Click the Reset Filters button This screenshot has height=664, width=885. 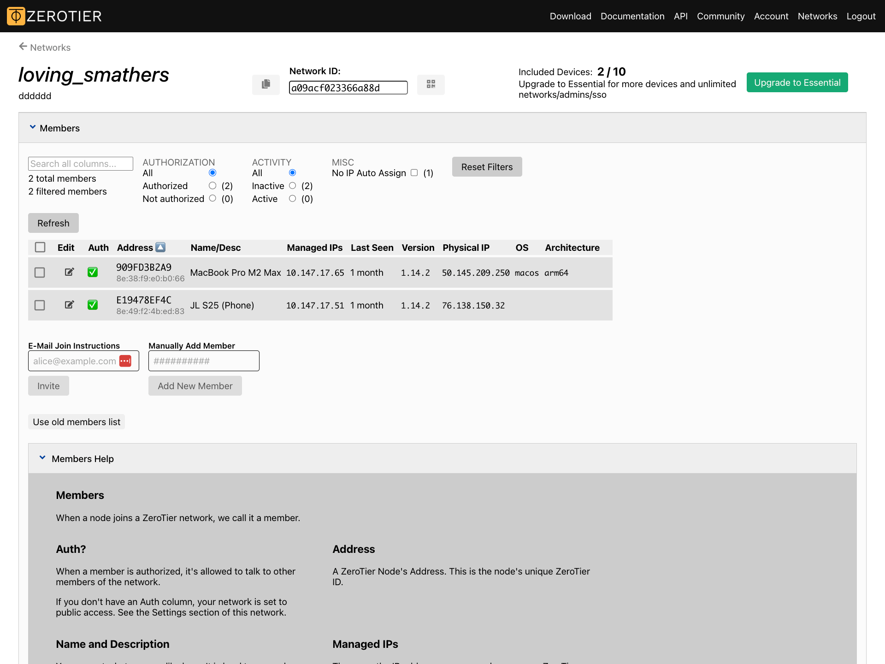486,167
